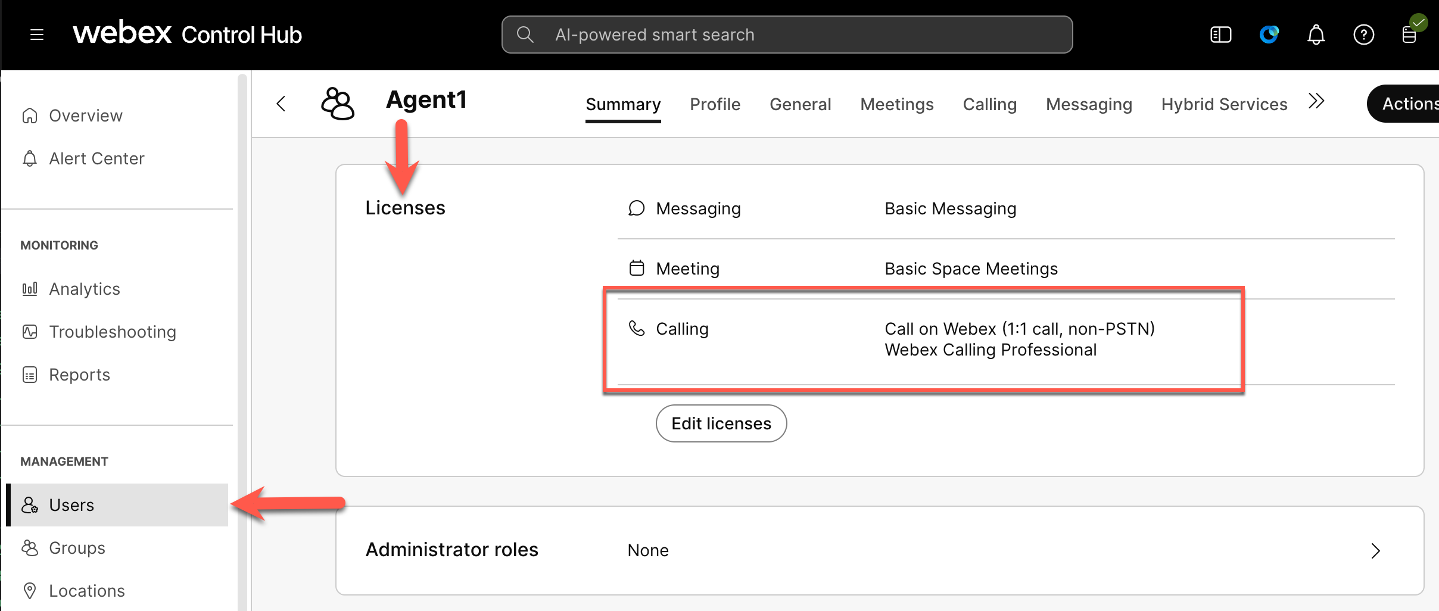Expand the Administrator roles row

coord(1376,551)
